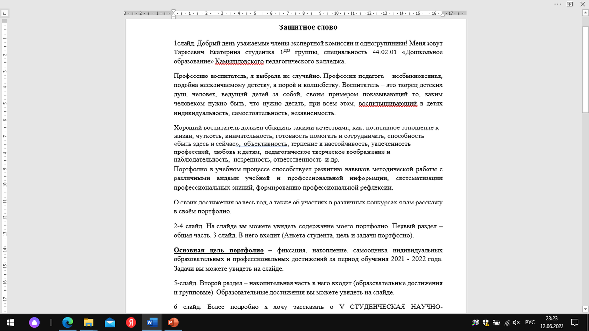Screen dimensions: 589x331
Task: Click the first line indent marker on ruler
Action: pos(173,11)
